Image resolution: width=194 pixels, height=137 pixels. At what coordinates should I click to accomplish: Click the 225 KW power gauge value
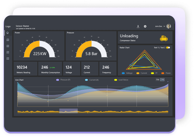click(x=40, y=54)
